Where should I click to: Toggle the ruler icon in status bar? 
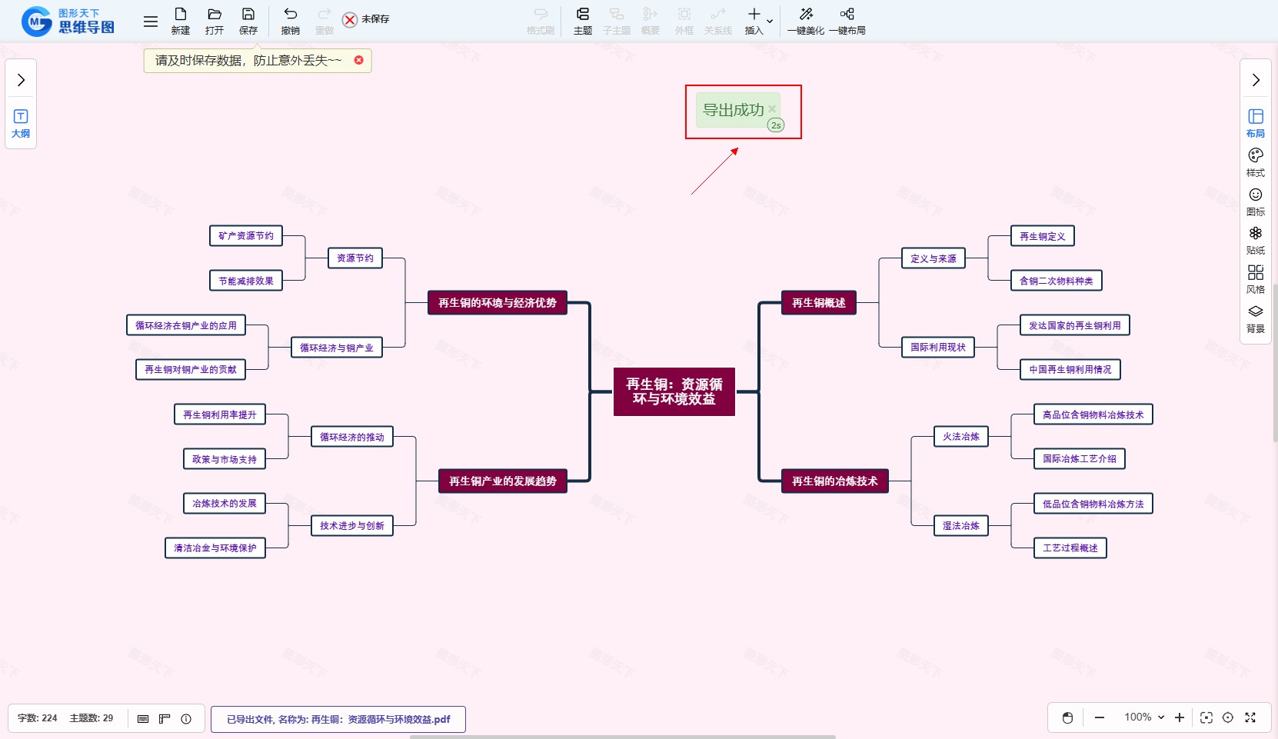point(164,718)
